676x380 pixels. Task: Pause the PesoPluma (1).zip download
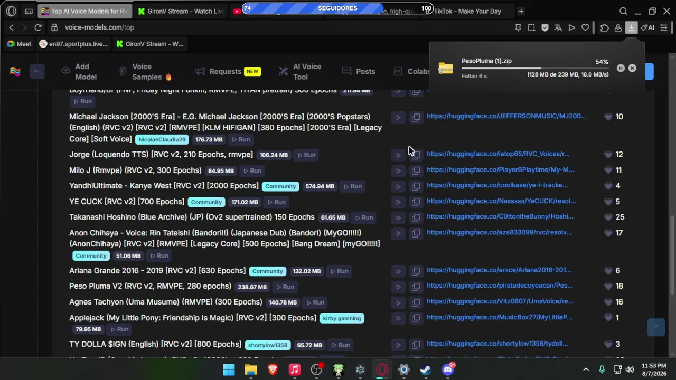click(x=621, y=68)
